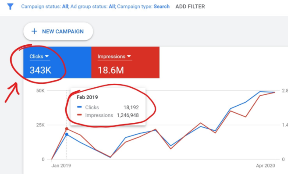Click the Feb 2019 tooltip heading
The image size is (288, 174).
(87, 97)
